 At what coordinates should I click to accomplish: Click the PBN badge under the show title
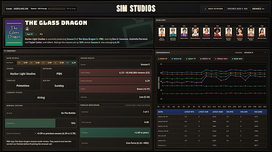tap(41, 34)
